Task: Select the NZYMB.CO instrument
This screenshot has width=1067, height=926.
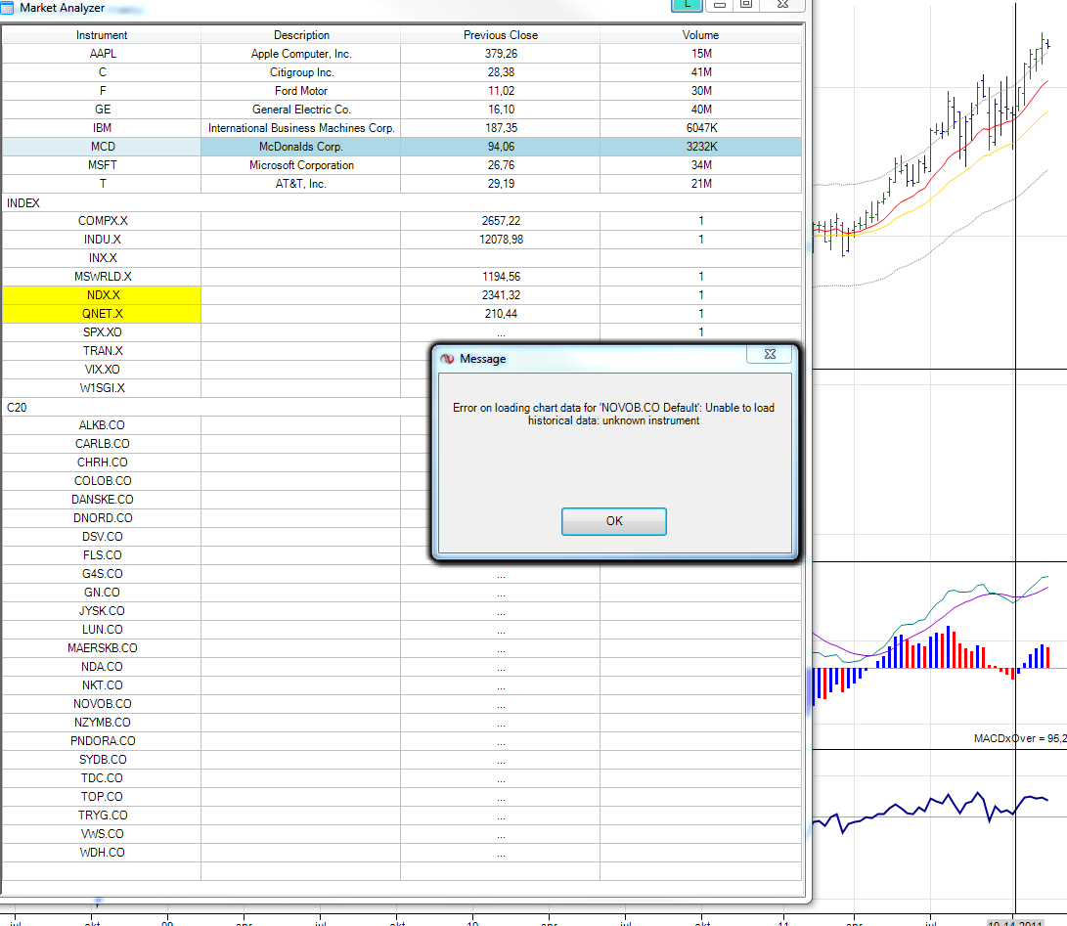Action: click(x=102, y=723)
